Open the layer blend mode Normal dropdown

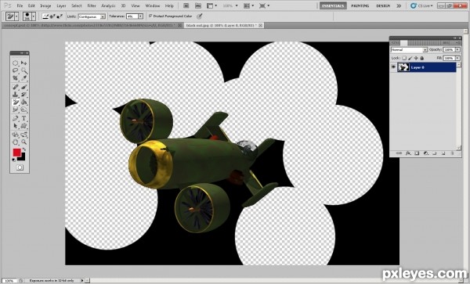point(409,49)
